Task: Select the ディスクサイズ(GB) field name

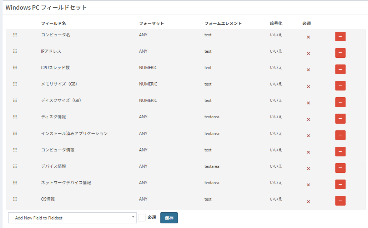Action: pyautogui.click(x=61, y=100)
